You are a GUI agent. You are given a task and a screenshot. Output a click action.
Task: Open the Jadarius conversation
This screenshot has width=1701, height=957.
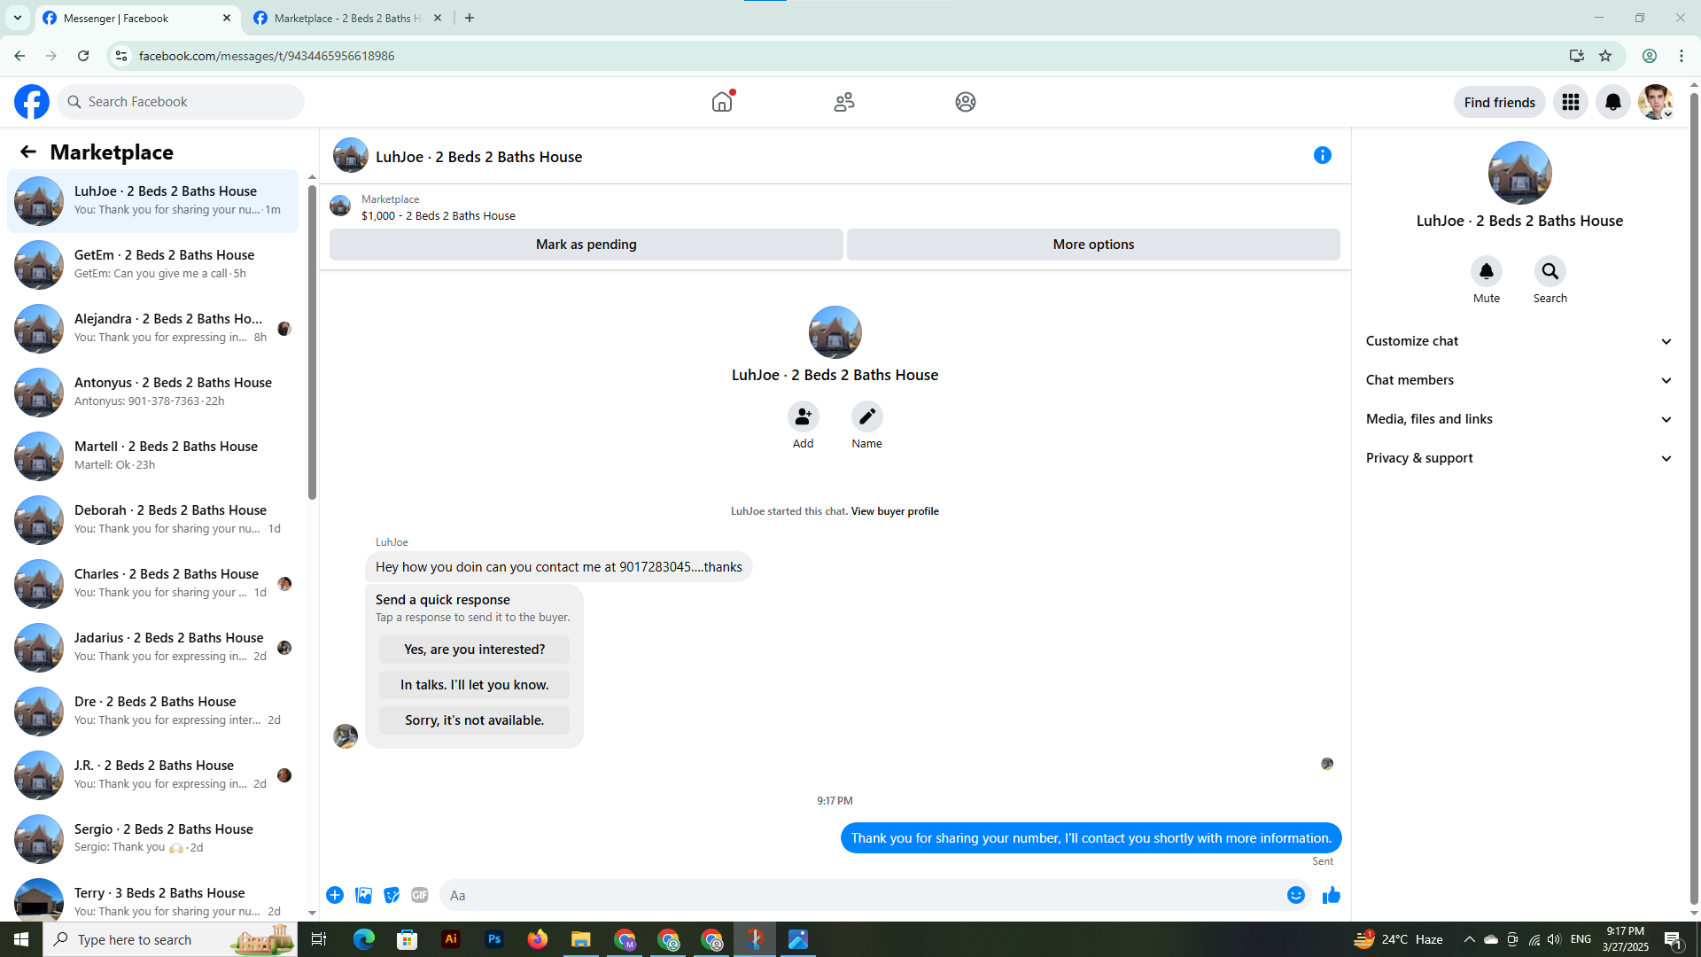[153, 647]
